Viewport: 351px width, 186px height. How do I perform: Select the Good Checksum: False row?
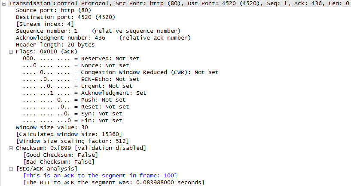[x=61, y=155]
